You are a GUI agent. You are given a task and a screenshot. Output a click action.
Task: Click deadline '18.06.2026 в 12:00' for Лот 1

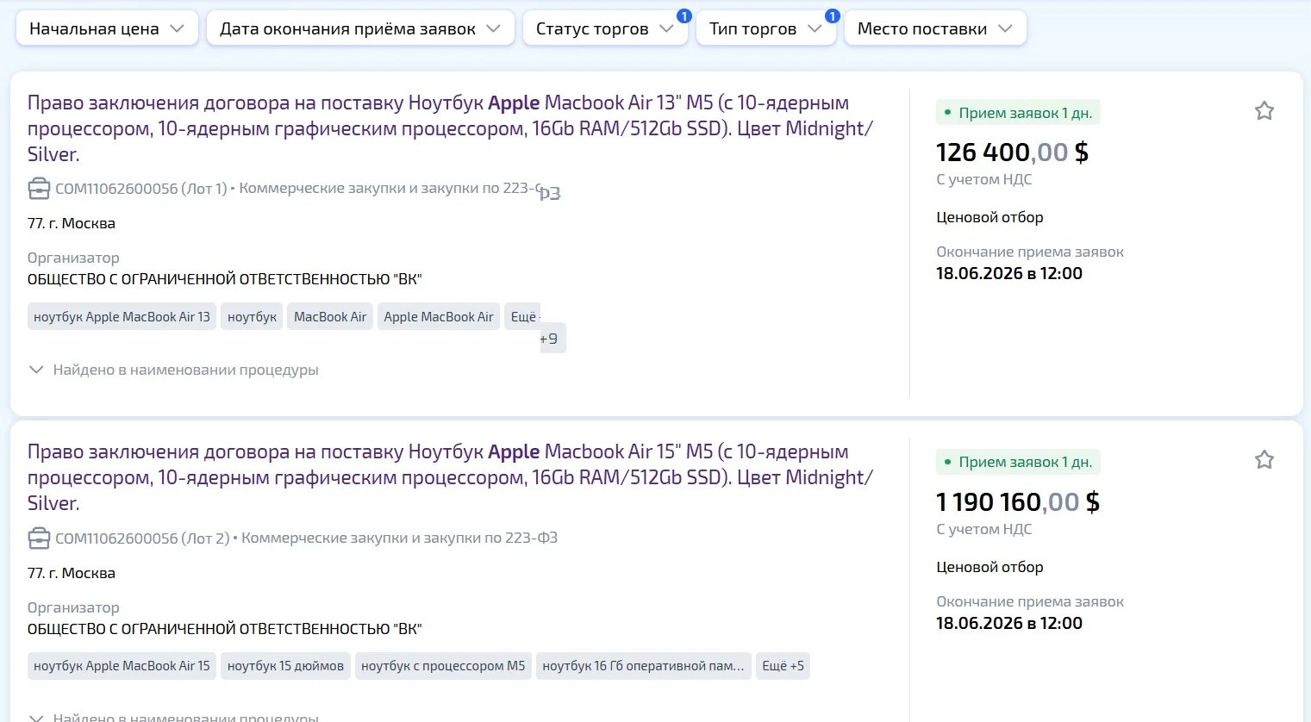coord(1009,273)
